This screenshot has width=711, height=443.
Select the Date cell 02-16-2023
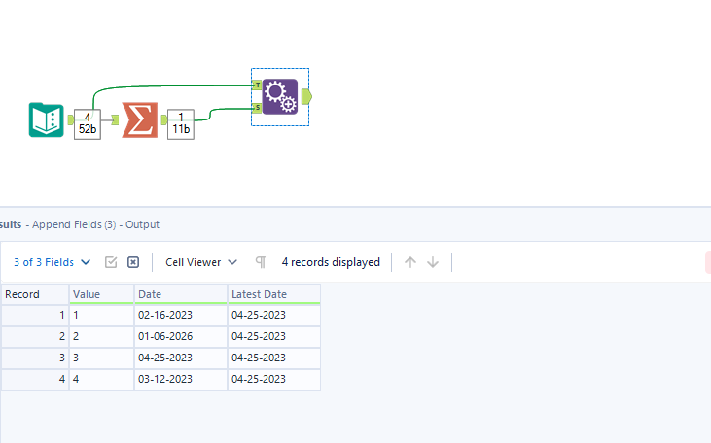(181, 316)
